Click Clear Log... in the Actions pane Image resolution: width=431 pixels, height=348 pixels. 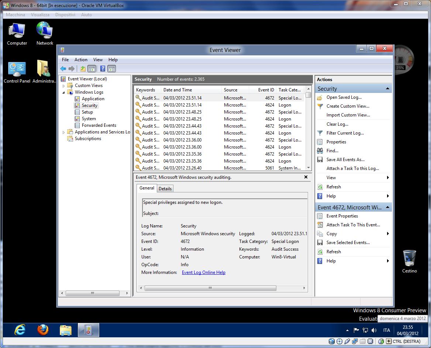point(337,124)
